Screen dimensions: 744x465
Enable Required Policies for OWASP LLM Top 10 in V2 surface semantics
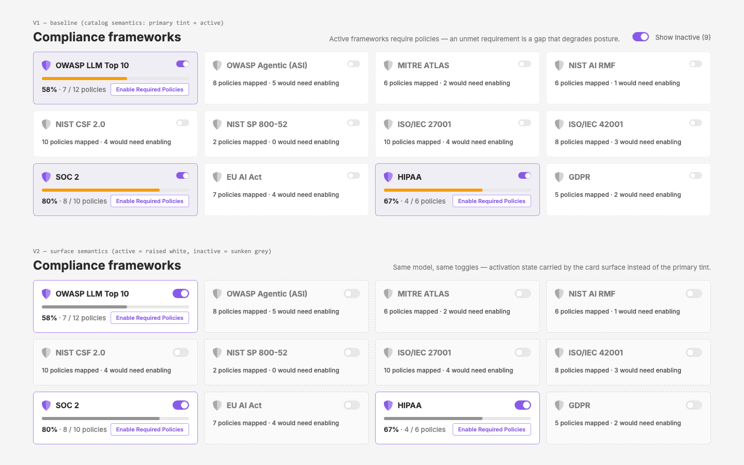[x=150, y=318]
